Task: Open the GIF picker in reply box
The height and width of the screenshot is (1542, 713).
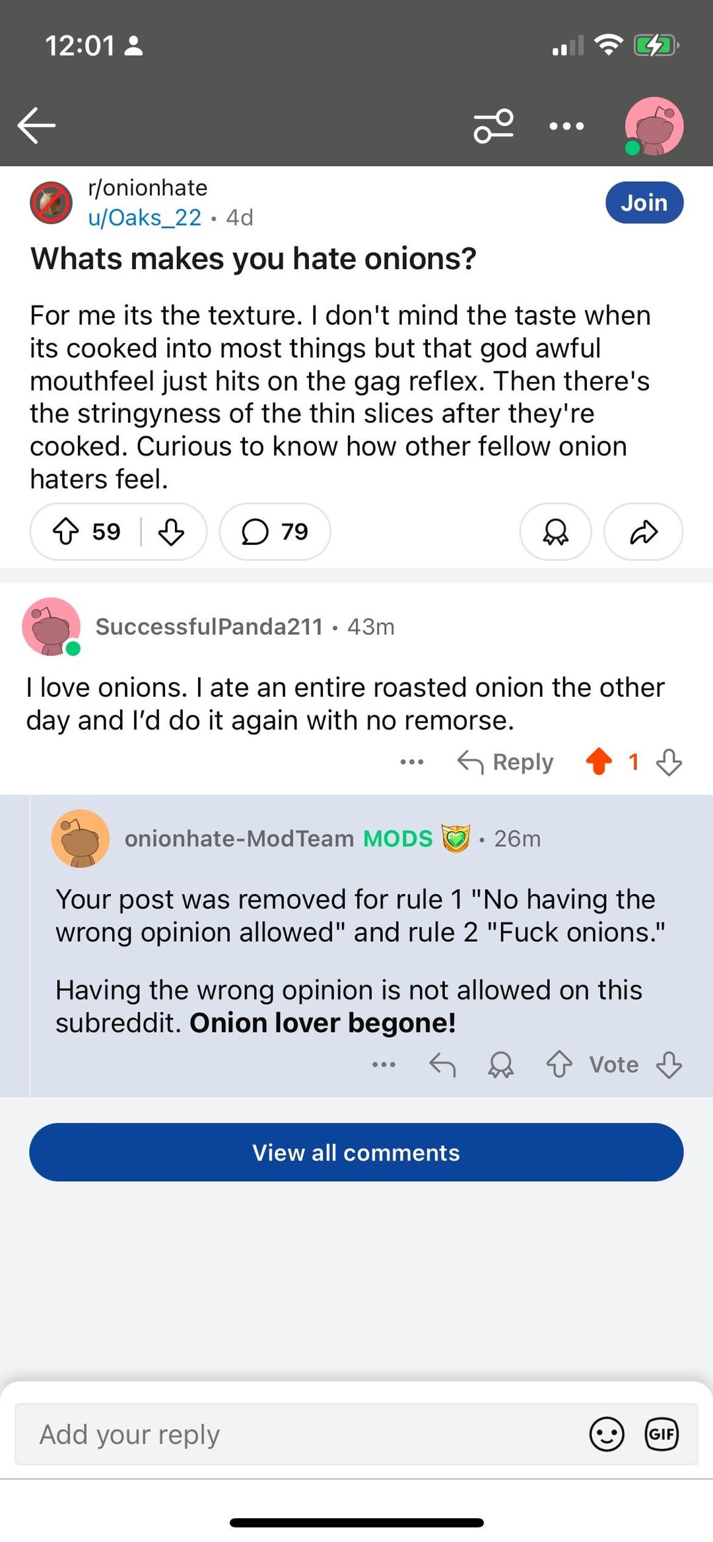Action: point(661,1434)
